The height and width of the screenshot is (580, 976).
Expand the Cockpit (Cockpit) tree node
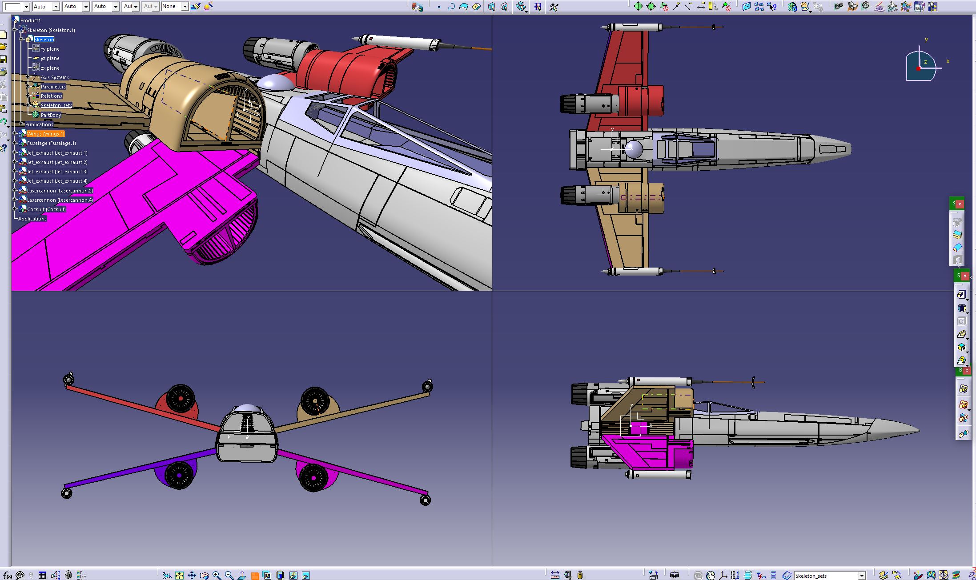pos(14,209)
